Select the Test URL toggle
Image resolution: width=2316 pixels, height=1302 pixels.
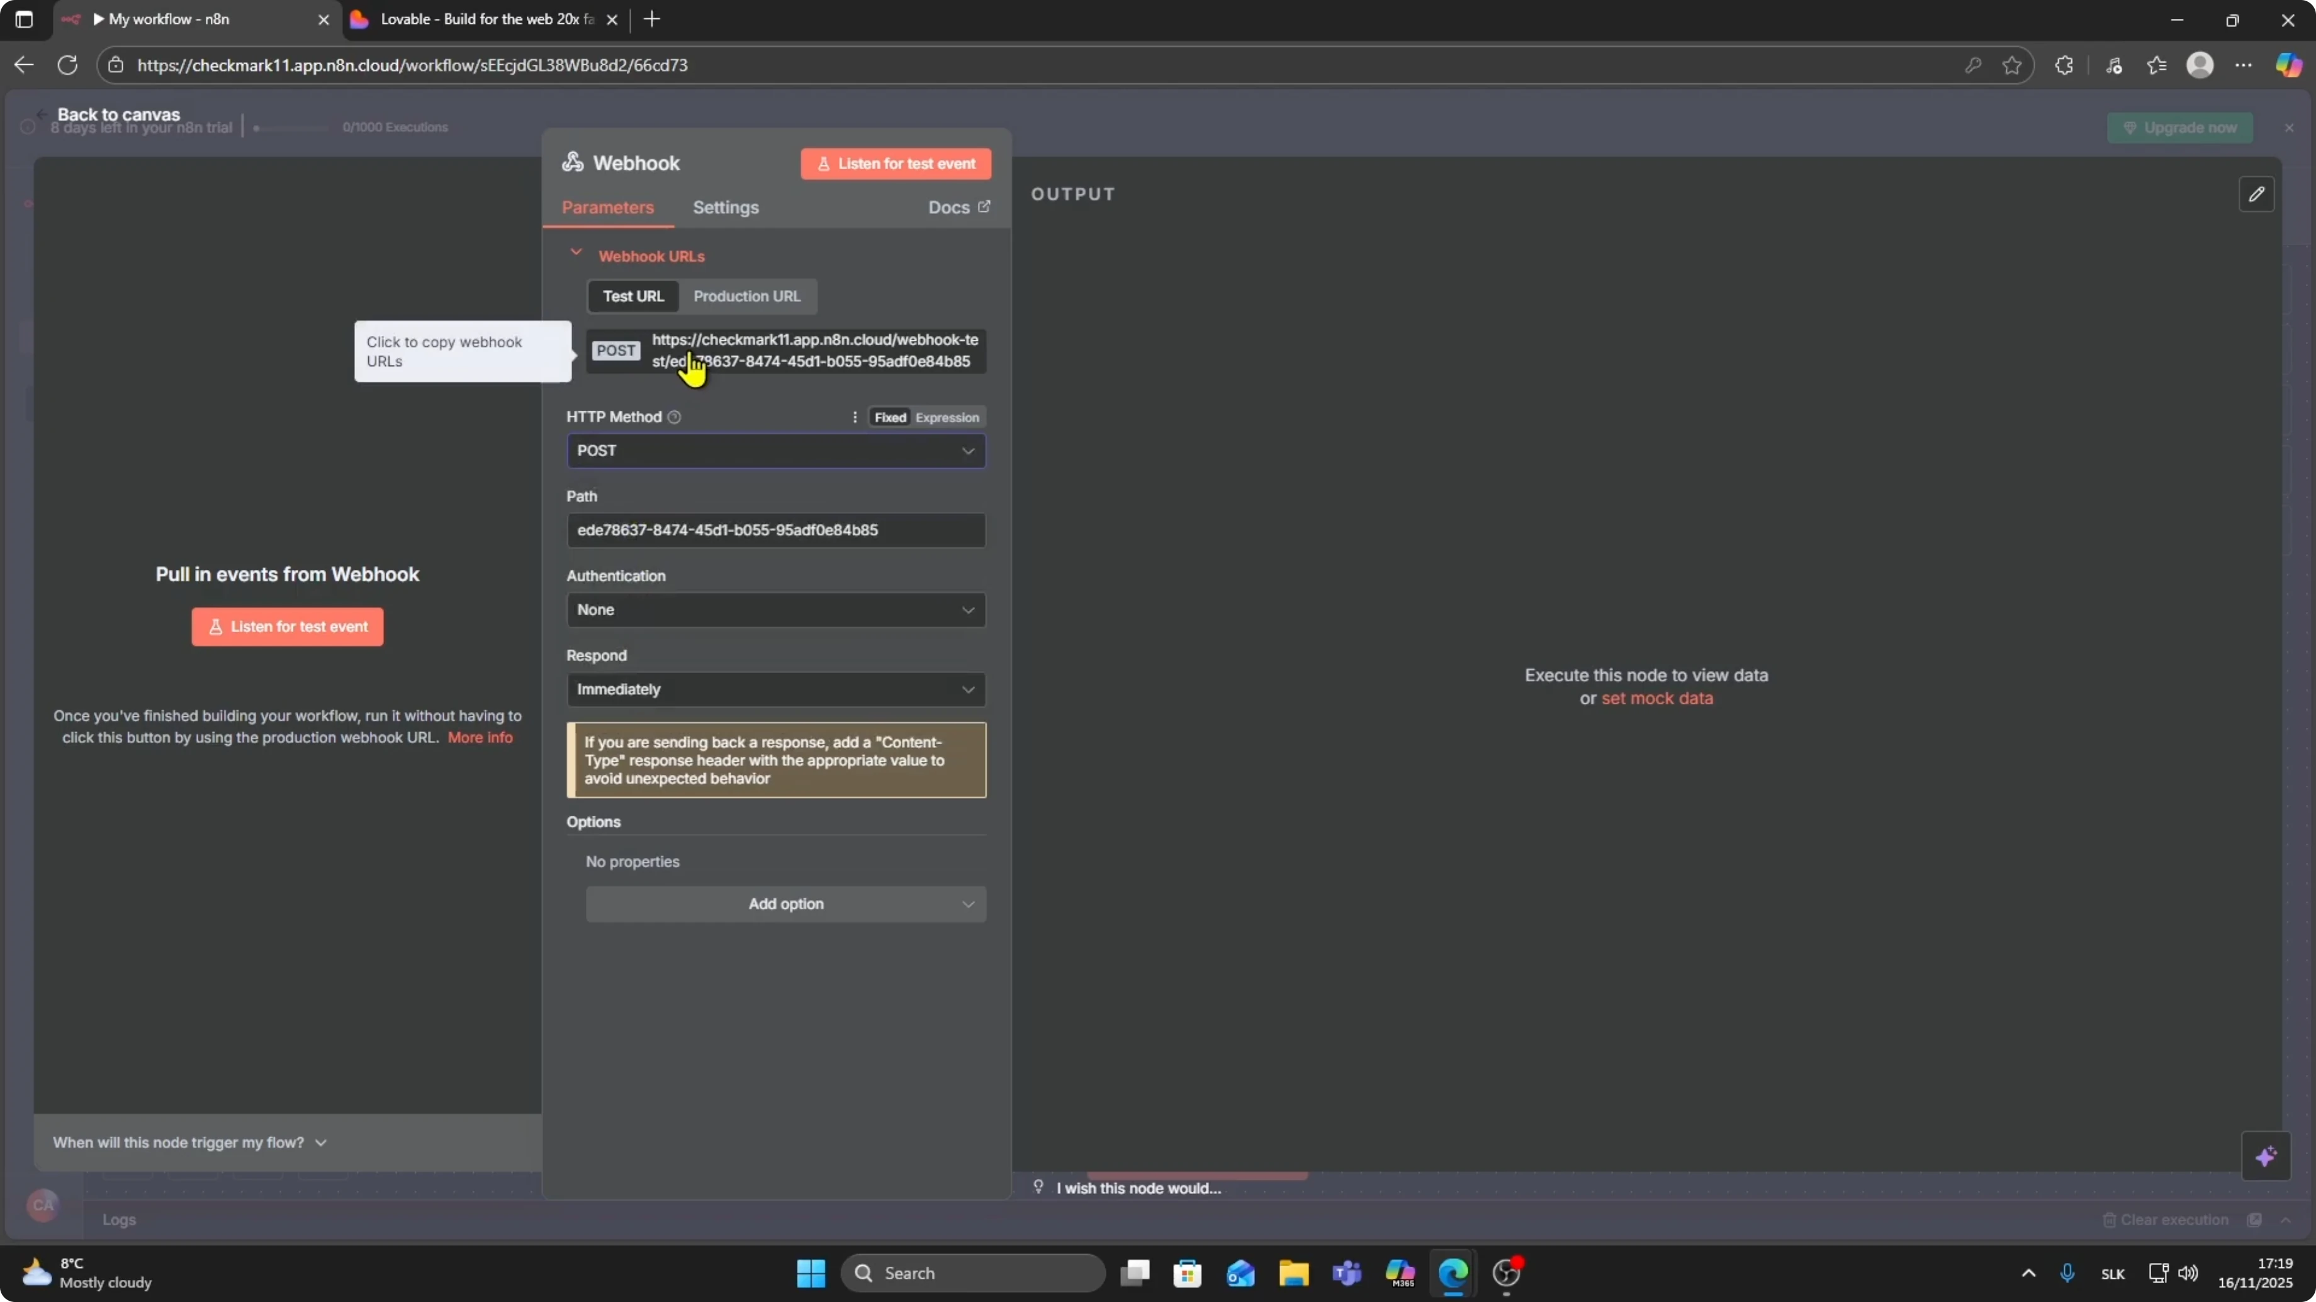click(x=633, y=296)
